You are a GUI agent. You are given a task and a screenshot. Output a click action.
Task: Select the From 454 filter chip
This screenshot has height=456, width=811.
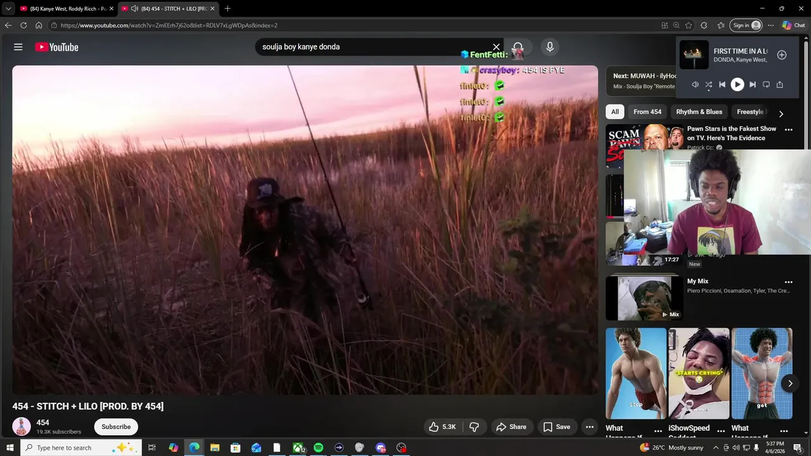click(648, 111)
